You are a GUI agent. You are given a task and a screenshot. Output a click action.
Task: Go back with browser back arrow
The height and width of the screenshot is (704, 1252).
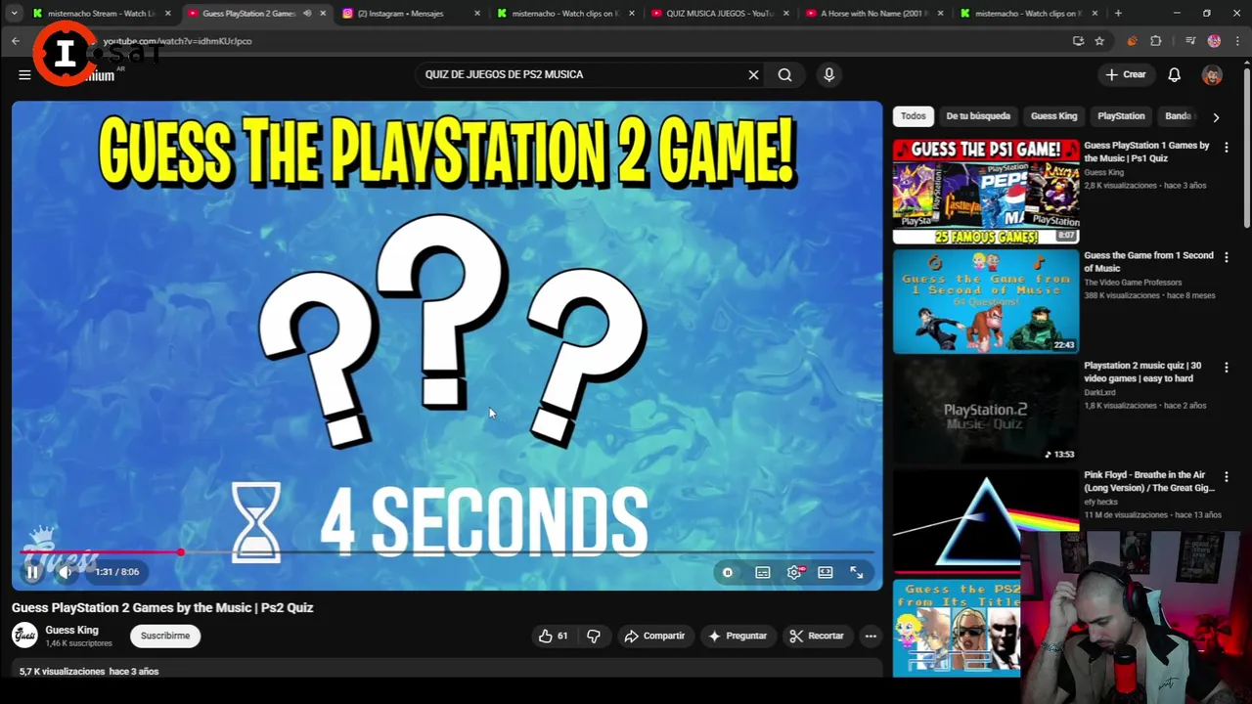point(16,41)
